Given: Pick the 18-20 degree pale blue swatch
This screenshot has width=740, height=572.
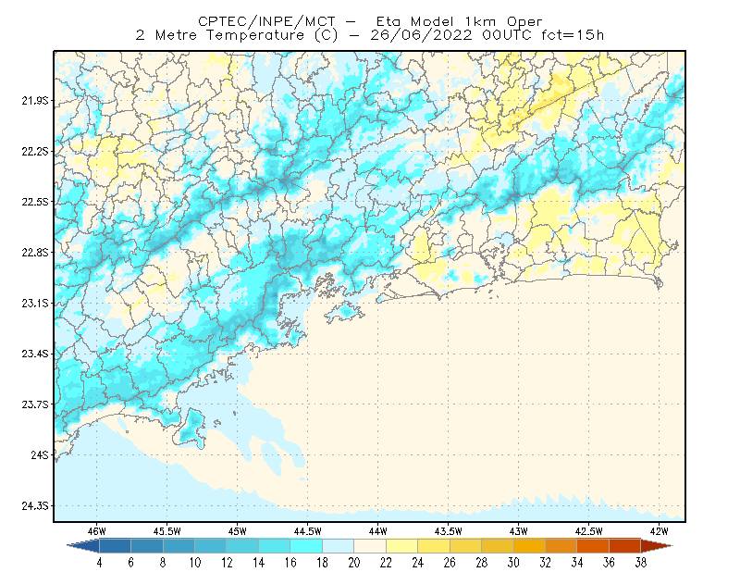Looking at the screenshot, I should (x=338, y=546).
